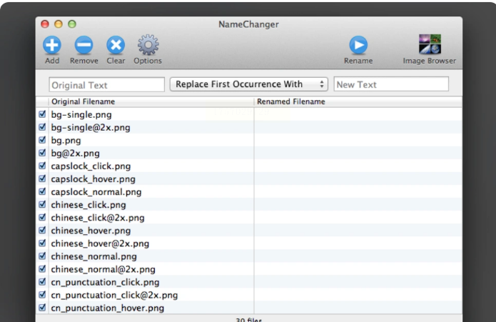
Task: Select the cn_punctuation_click.png filename
Action: [x=105, y=283]
